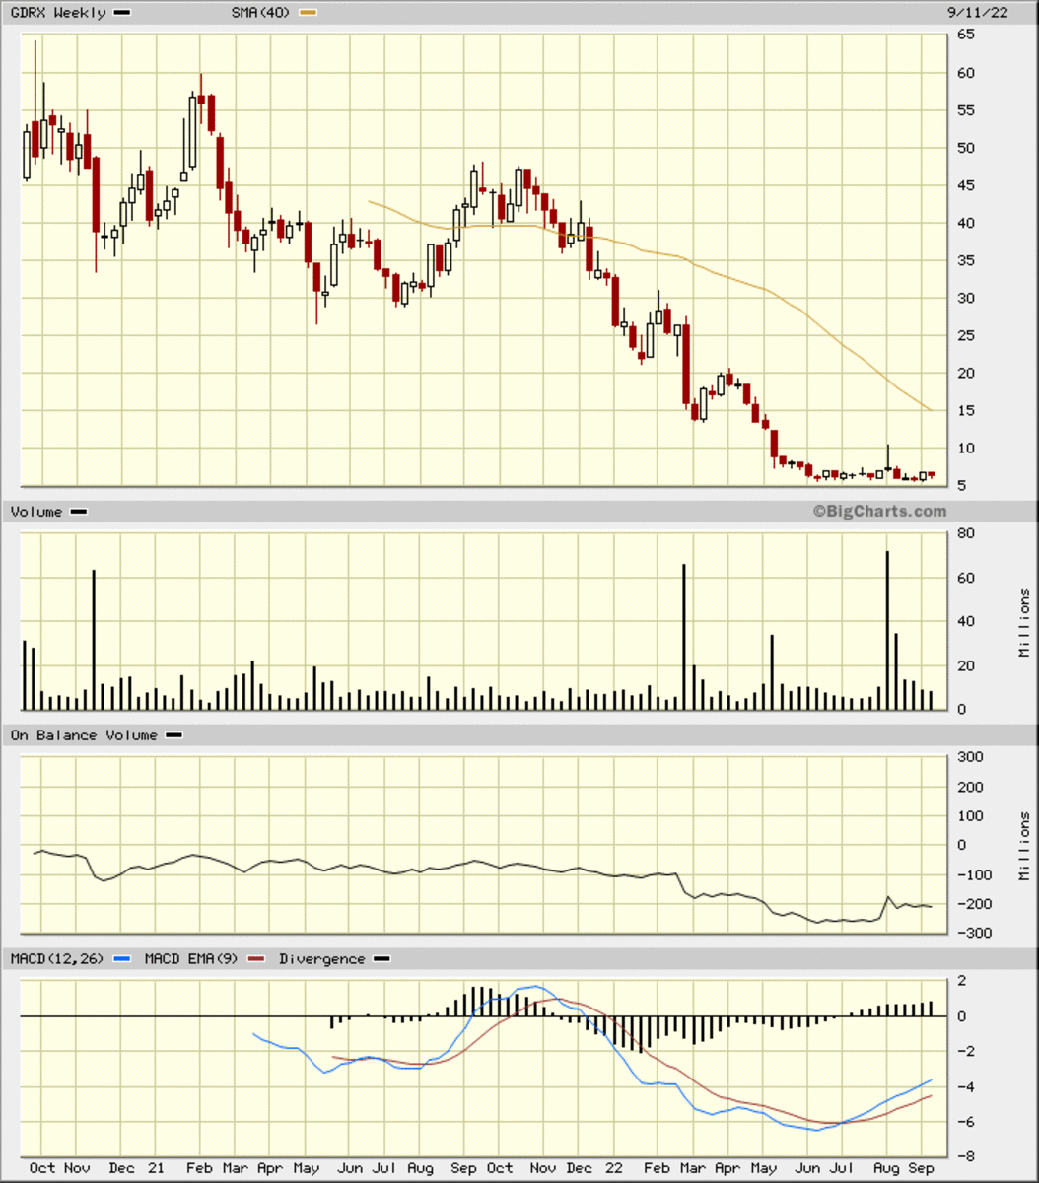Select the SMA(40) indicator label
The image size is (1039, 1183).
click(x=261, y=13)
